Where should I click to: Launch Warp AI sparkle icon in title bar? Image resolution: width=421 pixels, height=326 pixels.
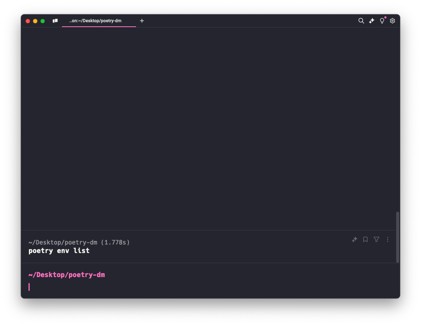[x=372, y=21]
